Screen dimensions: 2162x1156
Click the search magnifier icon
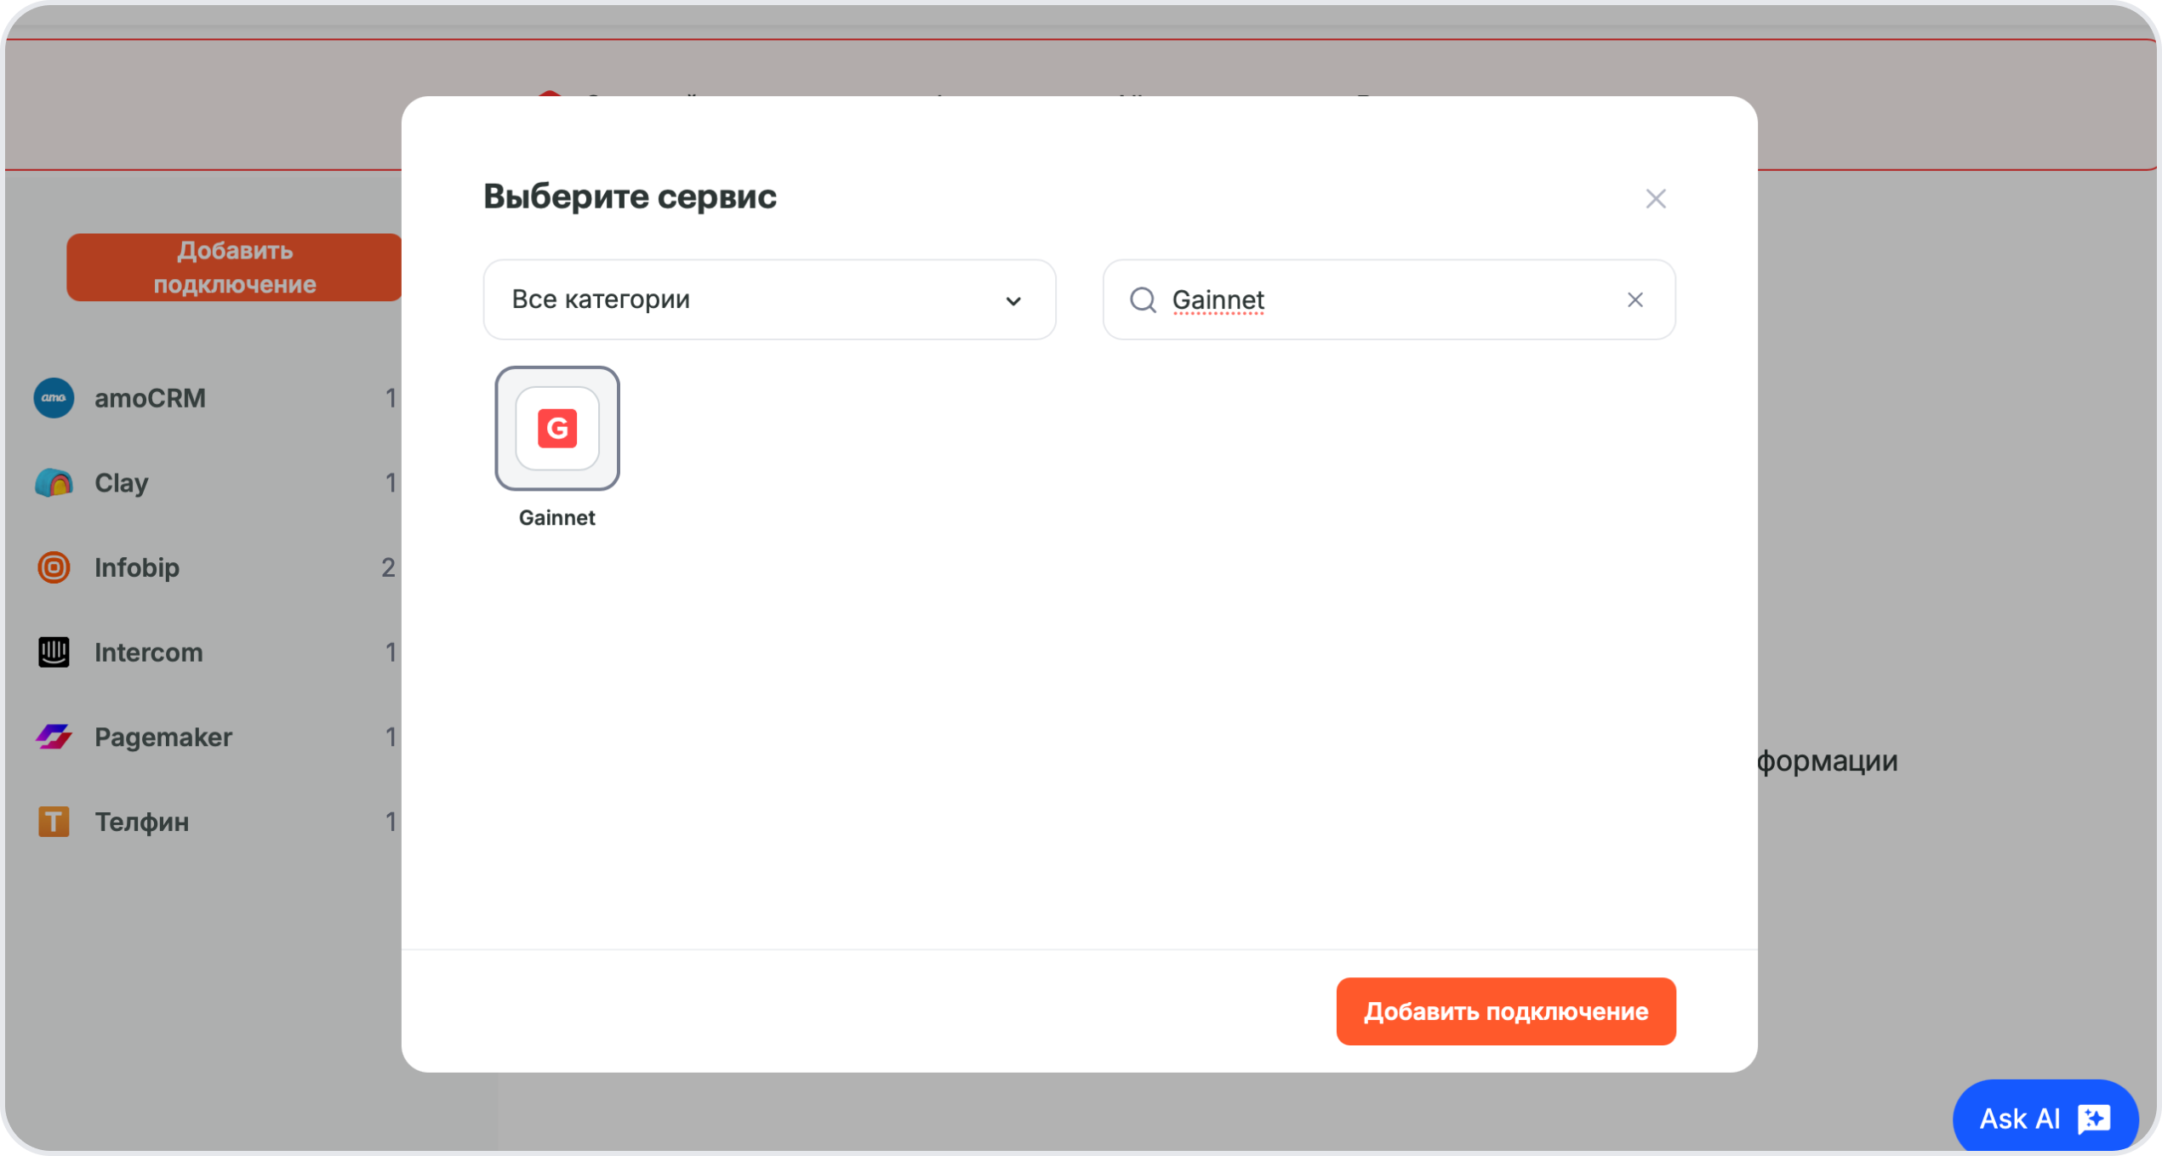pos(1142,299)
